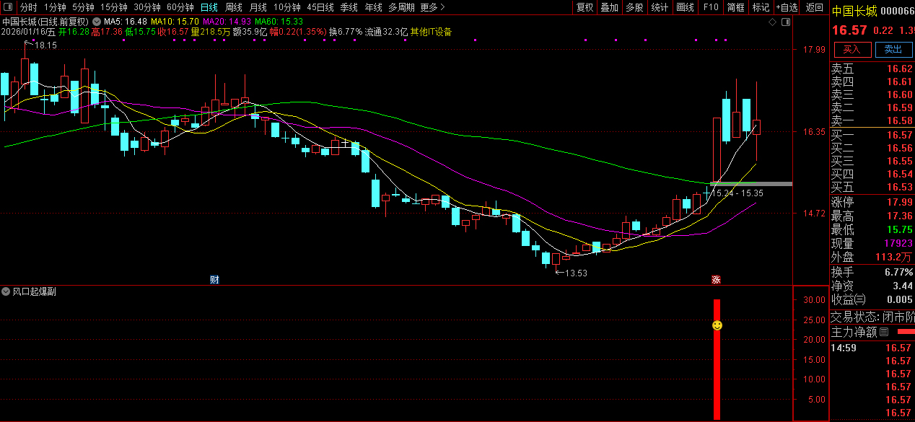Toggle the left sidebar panel icon
This screenshot has width=915, height=422.
pyautogui.click(x=9, y=7)
